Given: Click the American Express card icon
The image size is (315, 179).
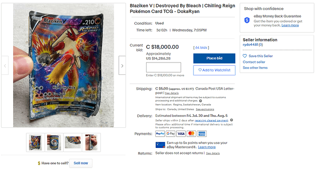Looking at the screenshot, I should click(202, 134).
